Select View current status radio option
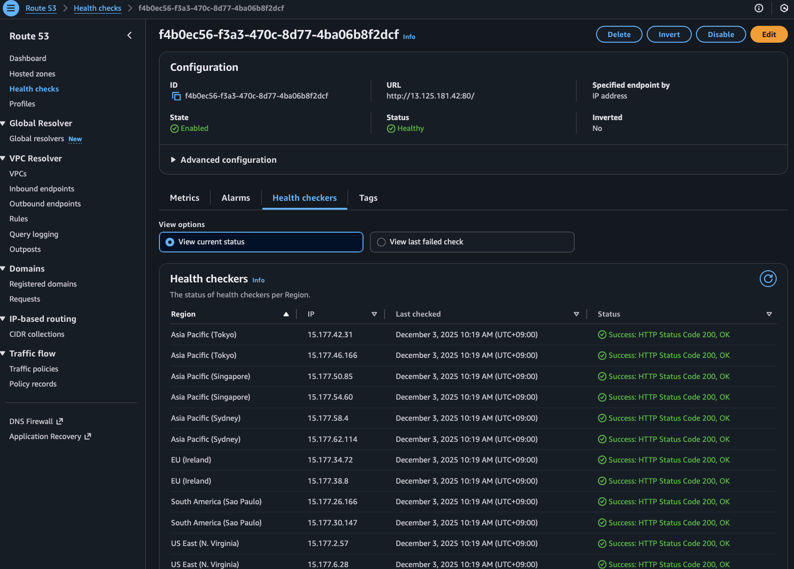 (170, 242)
